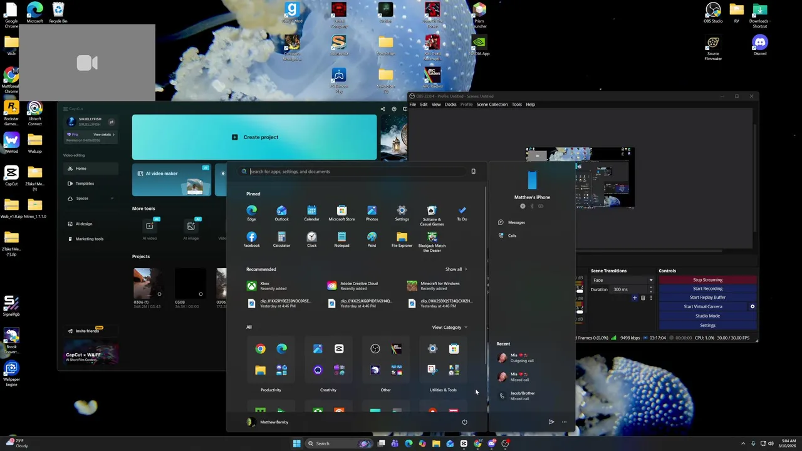Click CapCut switch account icon
The image size is (802, 451).
pos(112,122)
